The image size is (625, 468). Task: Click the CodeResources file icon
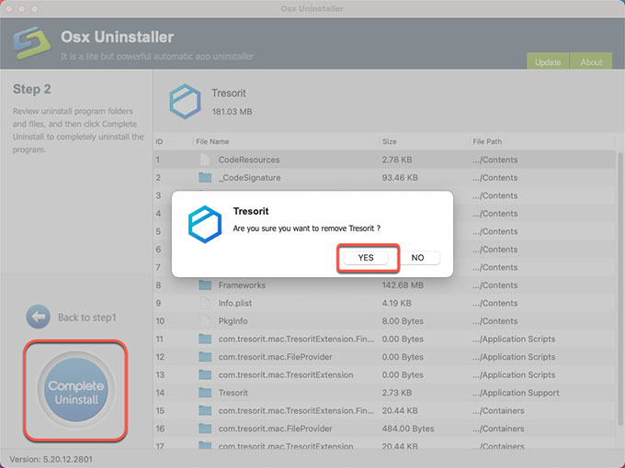205,160
